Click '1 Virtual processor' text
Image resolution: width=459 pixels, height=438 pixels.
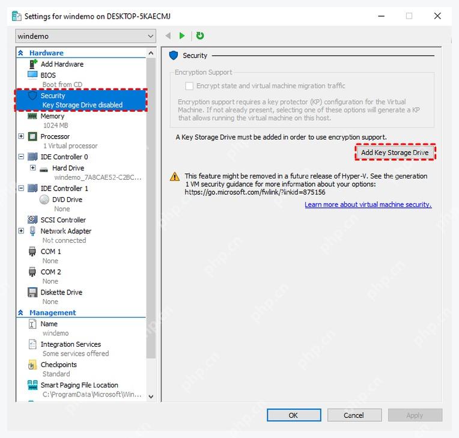point(70,146)
